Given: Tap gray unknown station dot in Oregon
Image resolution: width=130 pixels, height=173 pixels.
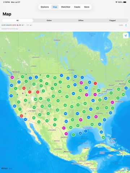Looking at the screenshot, I should pyautogui.click(x=23, y=93).
